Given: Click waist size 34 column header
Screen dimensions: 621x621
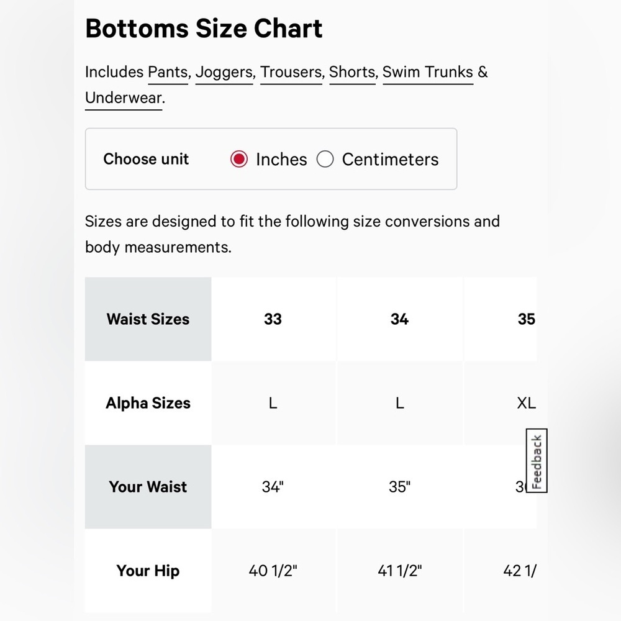Looking at the screenshot, I should tap(399, 319).
